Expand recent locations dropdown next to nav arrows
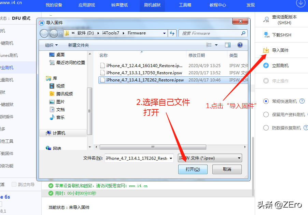 [60, 33]
